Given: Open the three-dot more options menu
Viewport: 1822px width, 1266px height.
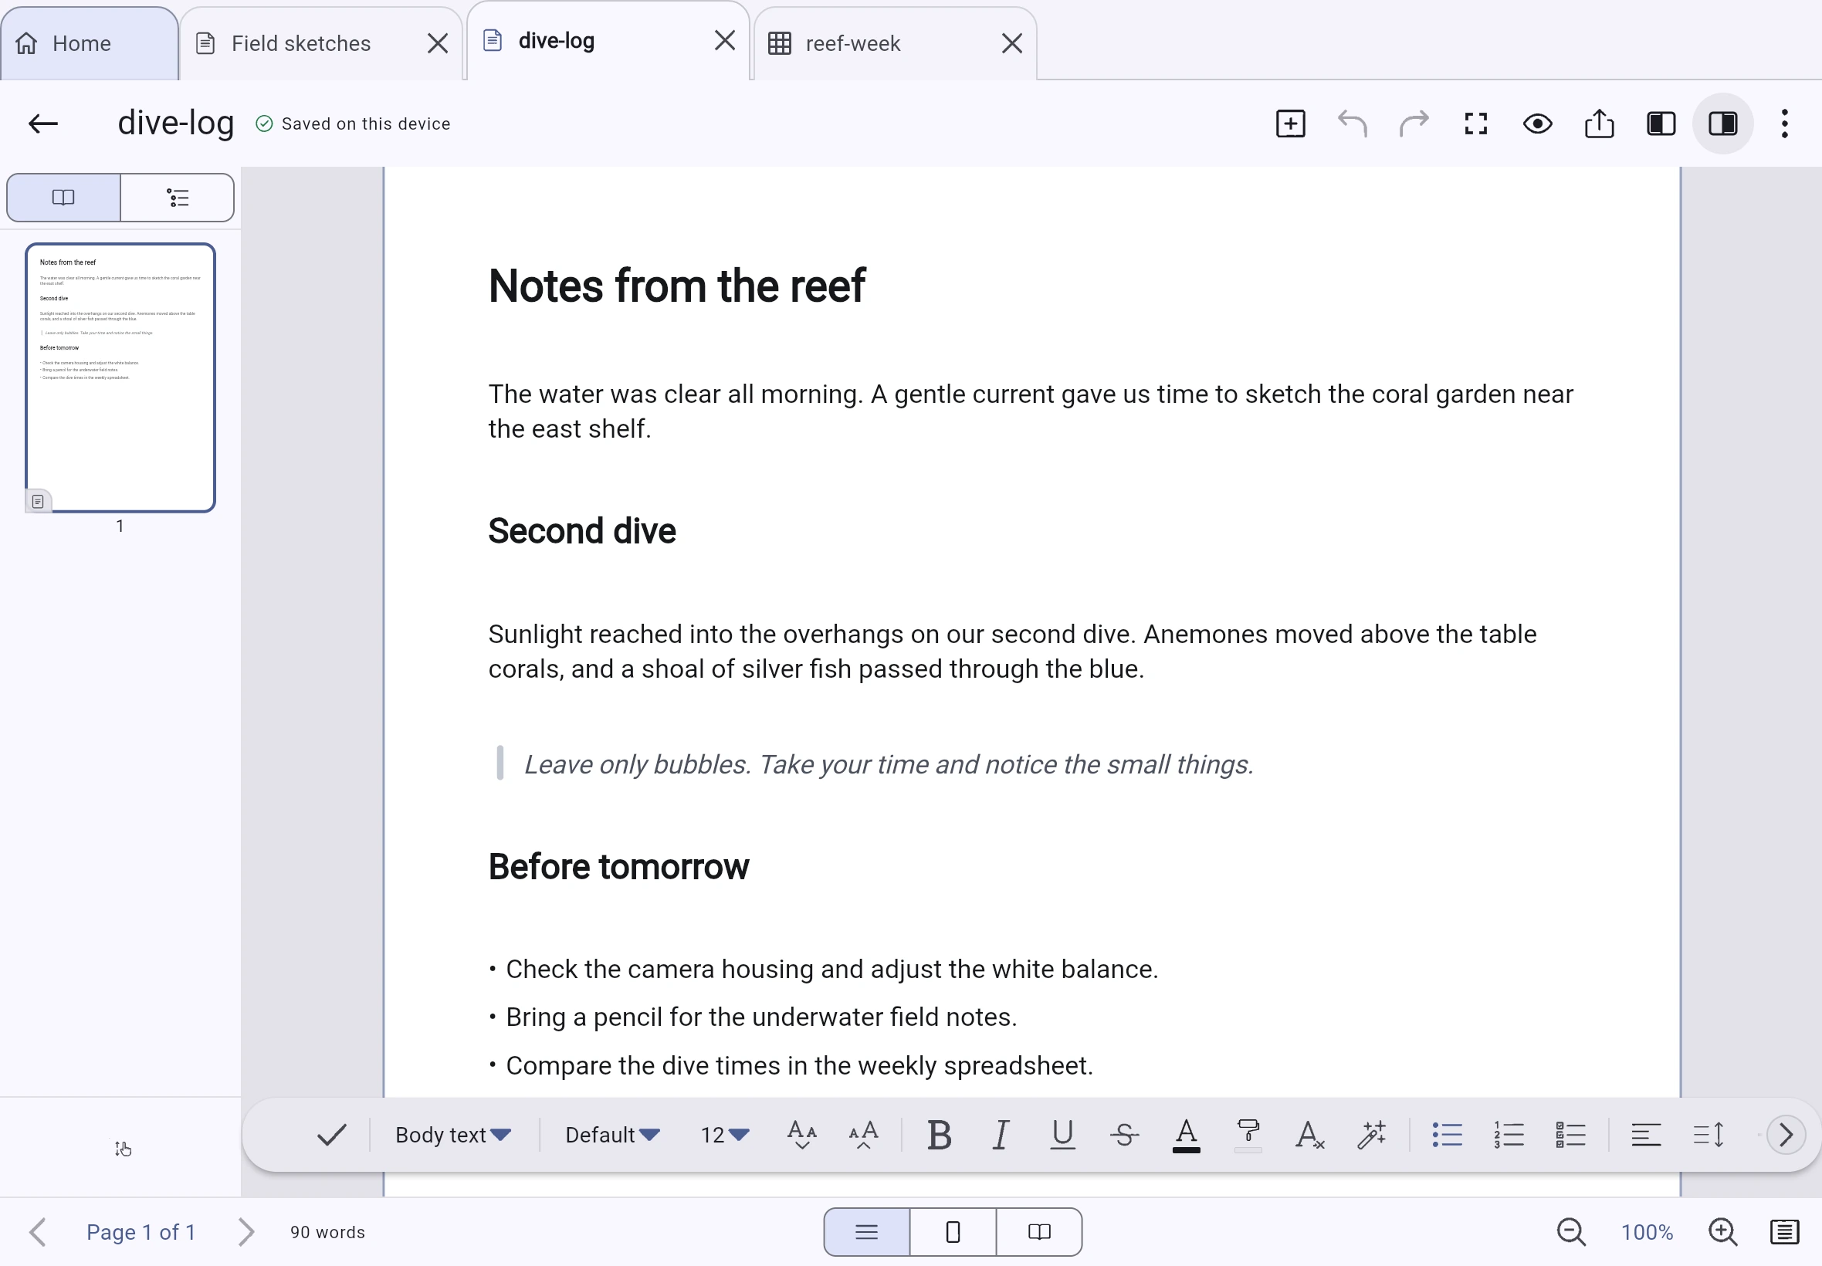Looking at the screenshot, I should (1785, 124).
